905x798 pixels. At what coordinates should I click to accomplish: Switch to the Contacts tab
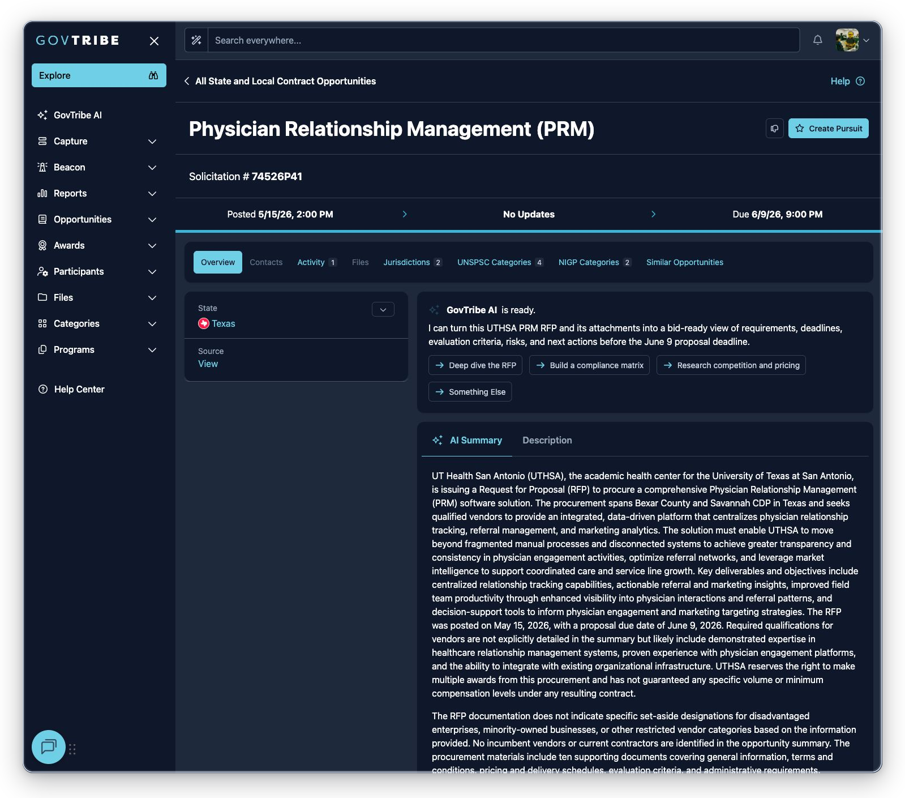(266, 262)
